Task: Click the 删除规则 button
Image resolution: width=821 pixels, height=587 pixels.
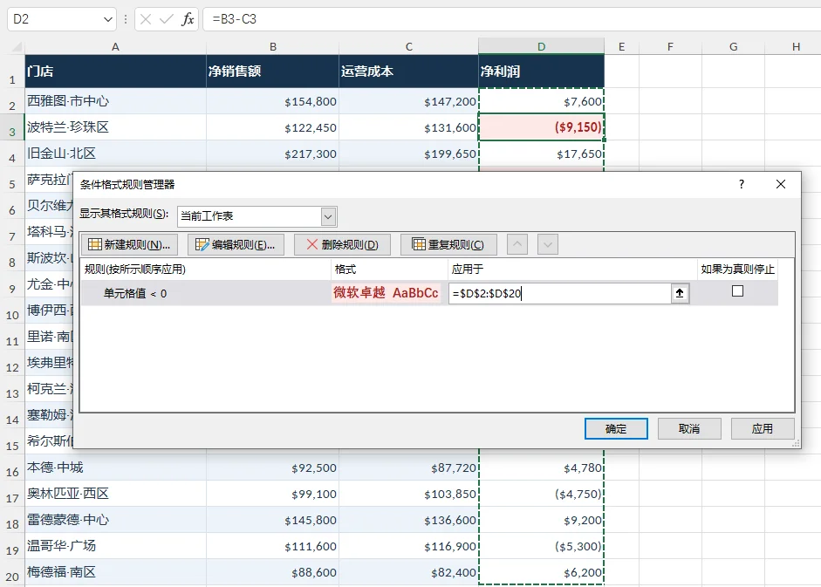Action: click(342, 244)
